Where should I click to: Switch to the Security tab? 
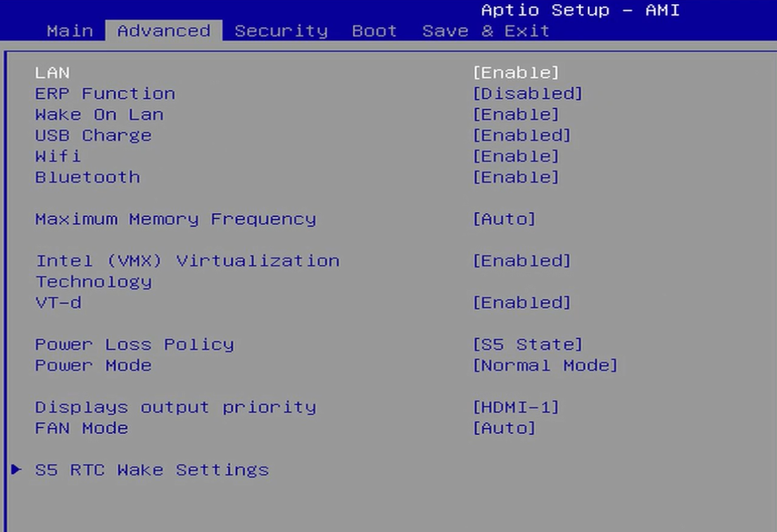281,31
